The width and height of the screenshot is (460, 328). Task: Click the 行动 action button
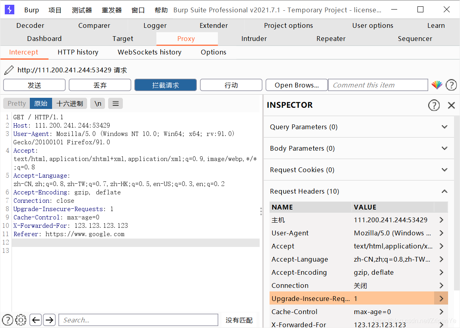231,85
